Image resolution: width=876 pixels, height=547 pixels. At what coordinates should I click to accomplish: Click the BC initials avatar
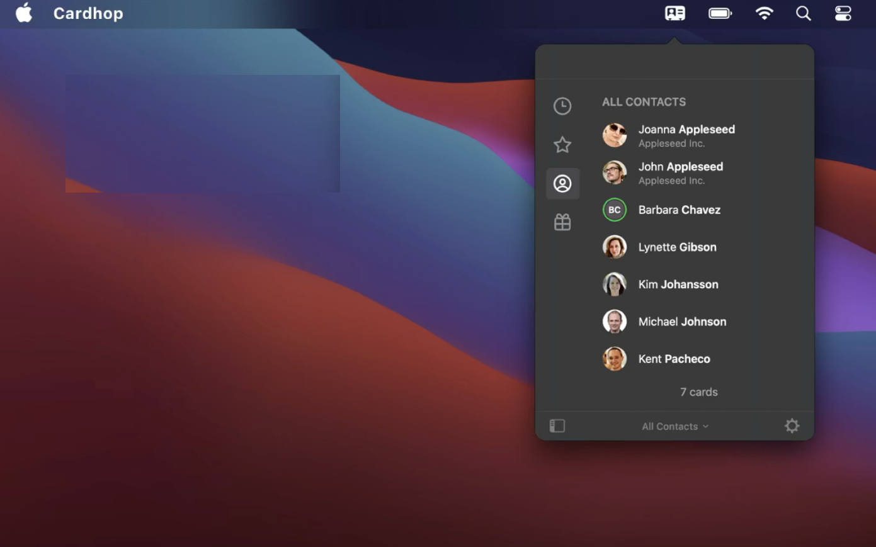click(615, 210)
